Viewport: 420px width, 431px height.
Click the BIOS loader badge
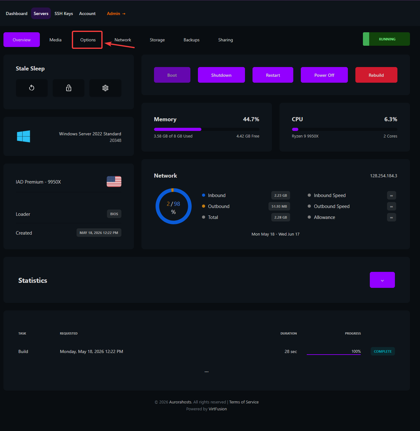click(x=114, y=214)
